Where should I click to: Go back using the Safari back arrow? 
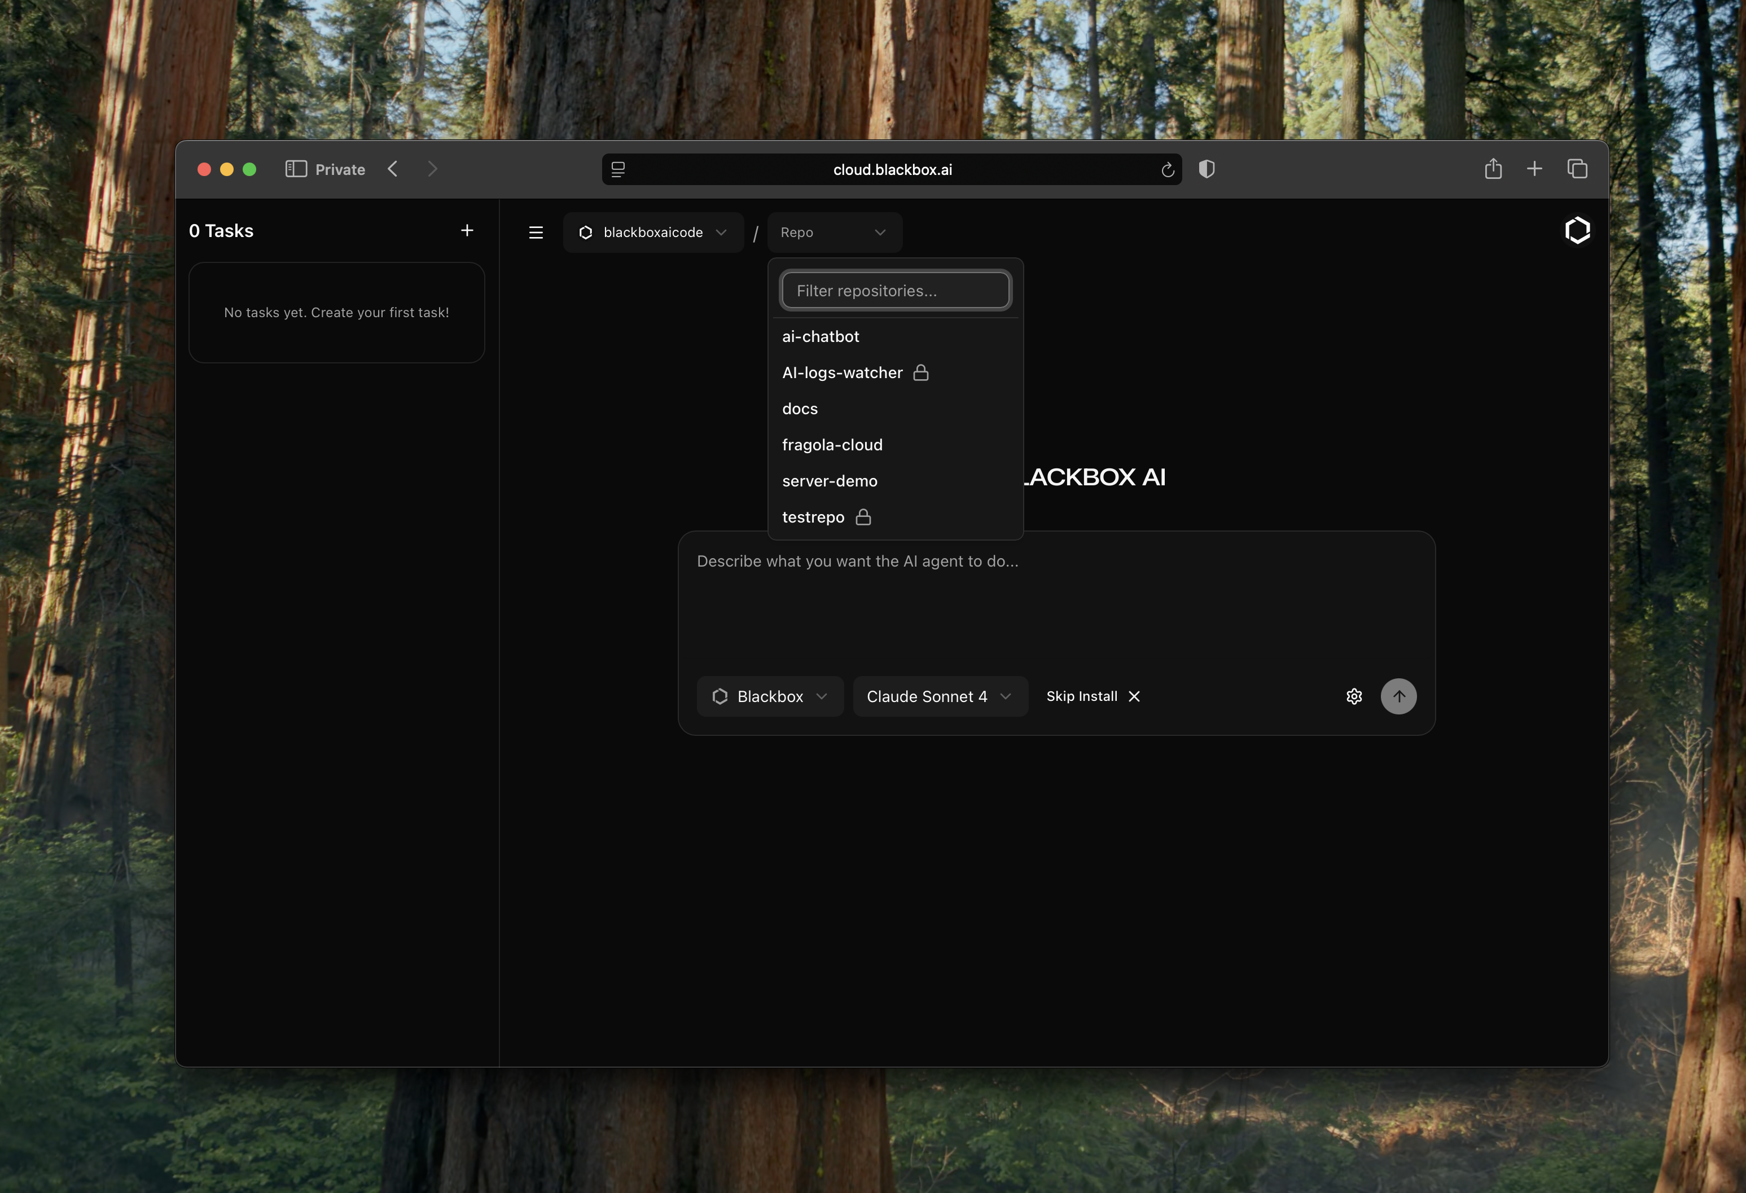coord(392,169)
